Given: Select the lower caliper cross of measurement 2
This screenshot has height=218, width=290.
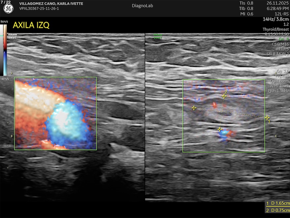Looking at the screenshot, I should [x=220, y=129].
